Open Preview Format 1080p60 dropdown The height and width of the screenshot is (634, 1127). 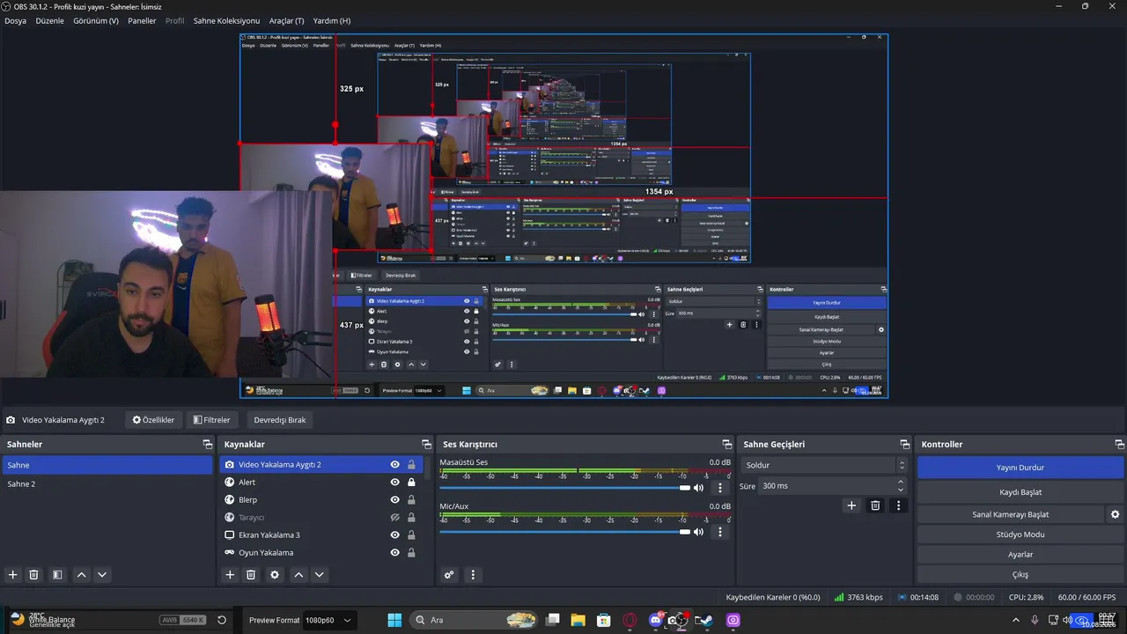[x=328, y=620]
